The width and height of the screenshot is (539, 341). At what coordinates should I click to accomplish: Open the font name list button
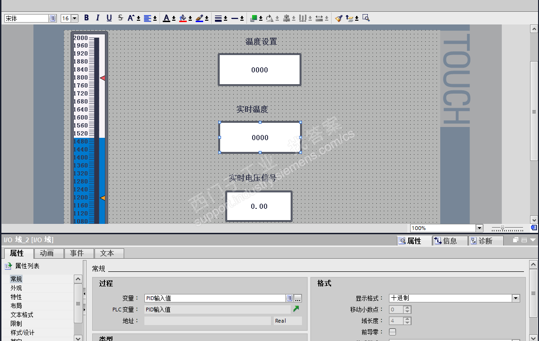(x=53, y=18)
